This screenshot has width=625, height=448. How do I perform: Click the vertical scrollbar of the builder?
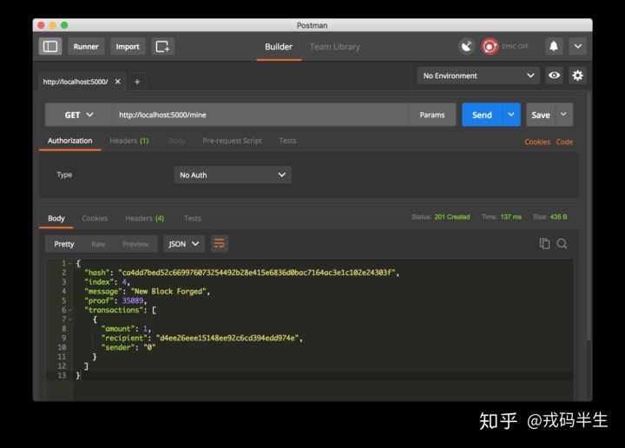pyautogui.click(x=589, y=215)
